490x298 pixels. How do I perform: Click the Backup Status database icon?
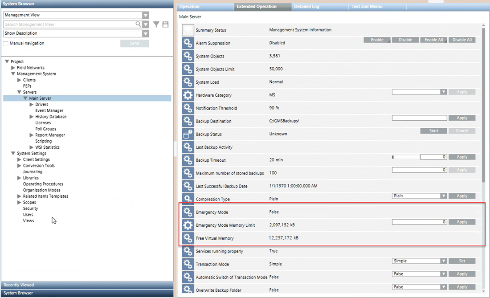tap(188, 134)
